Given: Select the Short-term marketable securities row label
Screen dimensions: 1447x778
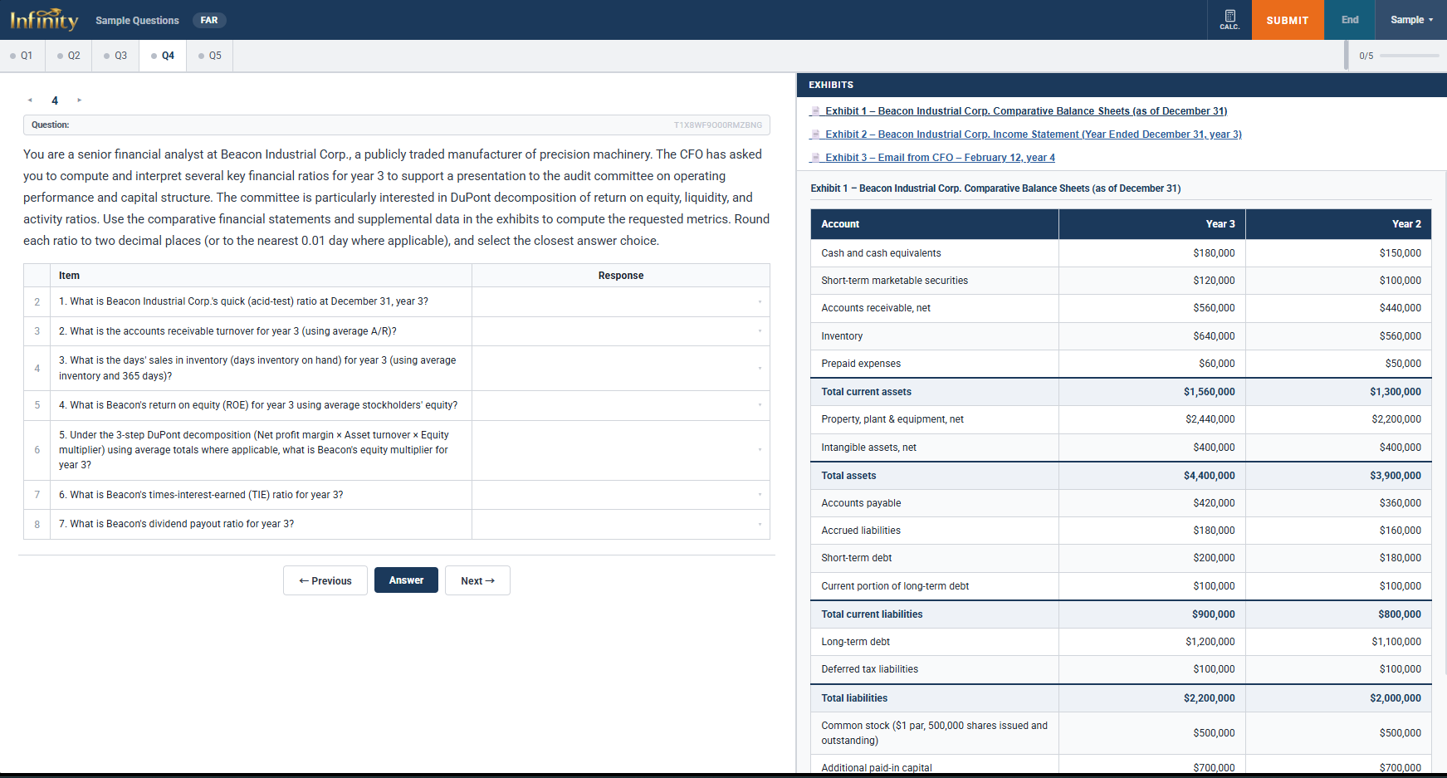Looking at the screenshot, I should coord(894,281).
